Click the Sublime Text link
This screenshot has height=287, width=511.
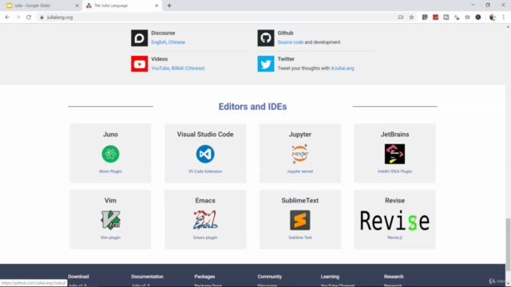pyautogui.click(x=300, y=238)
